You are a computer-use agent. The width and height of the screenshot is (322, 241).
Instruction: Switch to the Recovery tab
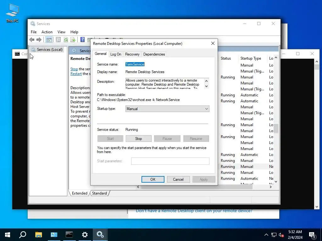[132, 54]
